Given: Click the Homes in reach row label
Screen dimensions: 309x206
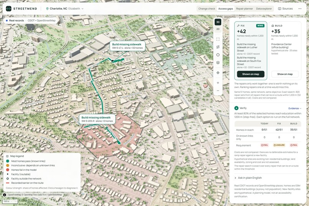Looking at the screenshot, I should tap(245, 130).
